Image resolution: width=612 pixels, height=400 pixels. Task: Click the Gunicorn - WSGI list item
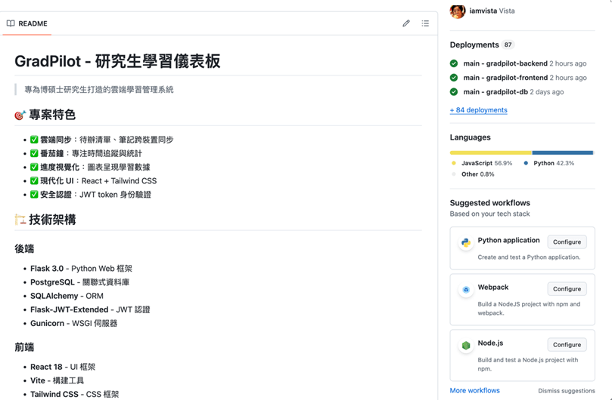74,323
